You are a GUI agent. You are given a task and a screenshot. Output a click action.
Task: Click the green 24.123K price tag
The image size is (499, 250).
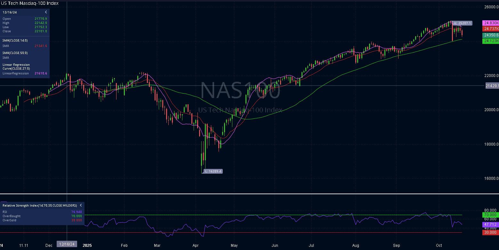(490, 41)
